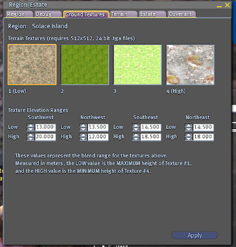
Task: Decrease Northwest High elevation with stepper down
Action: click(x=83, y=139)
